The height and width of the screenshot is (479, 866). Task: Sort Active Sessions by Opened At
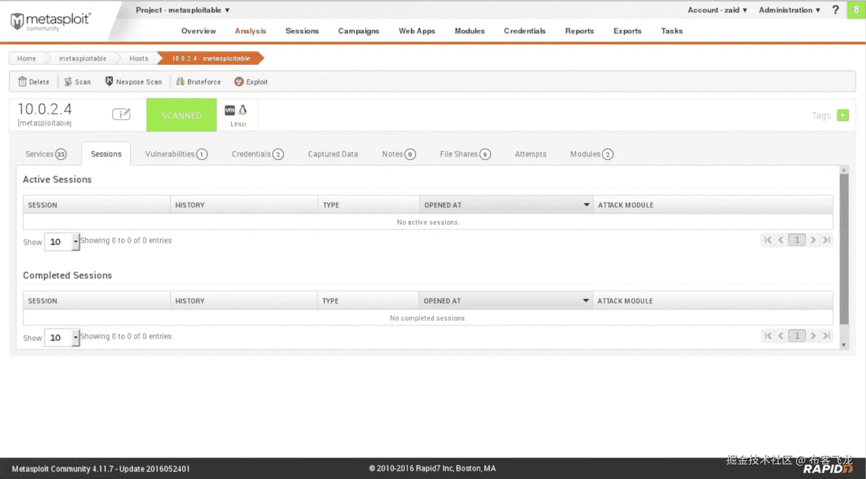(x=506, y=205)
